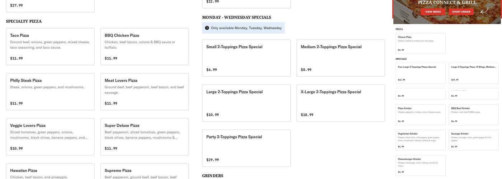The height and width of the screenshot is (179, 502).
Task: Choose the Small 2-Toppings Pizza Special
Action: tap(246, 58)
